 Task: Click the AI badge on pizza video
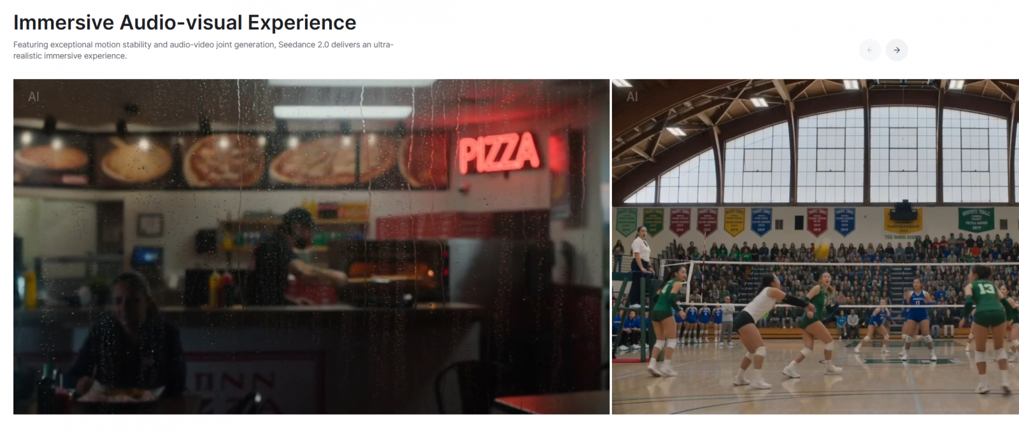click(x=34, y=97)
